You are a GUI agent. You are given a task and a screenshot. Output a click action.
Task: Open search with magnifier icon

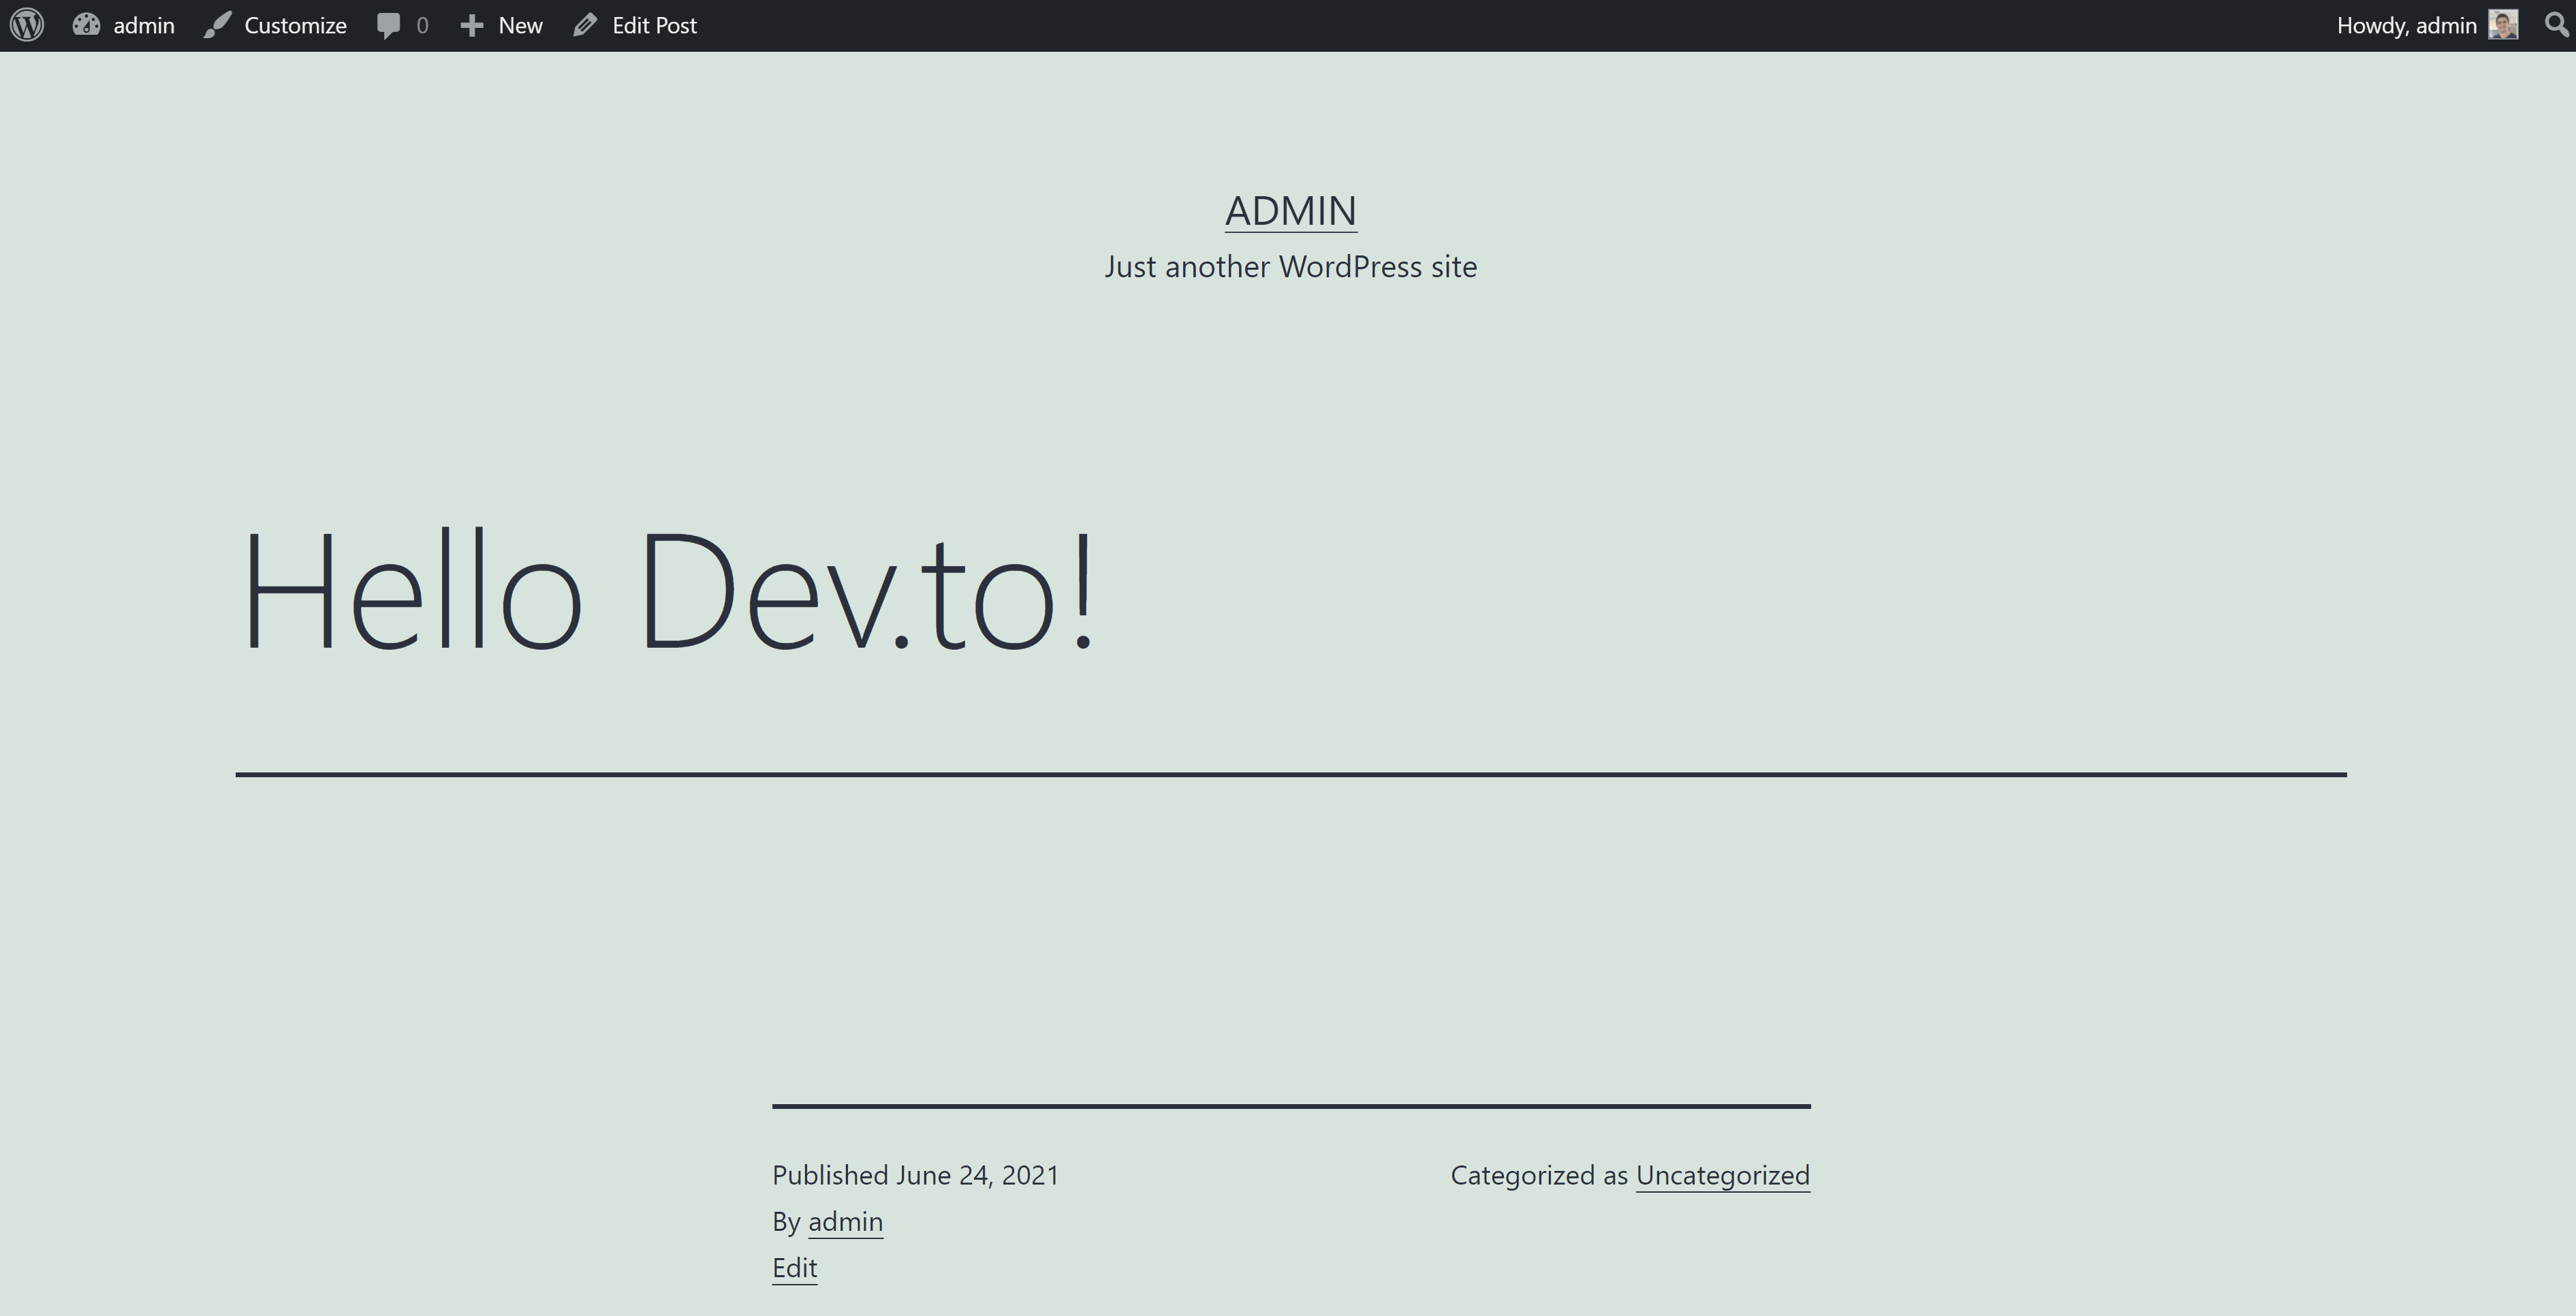(2555, 25)
